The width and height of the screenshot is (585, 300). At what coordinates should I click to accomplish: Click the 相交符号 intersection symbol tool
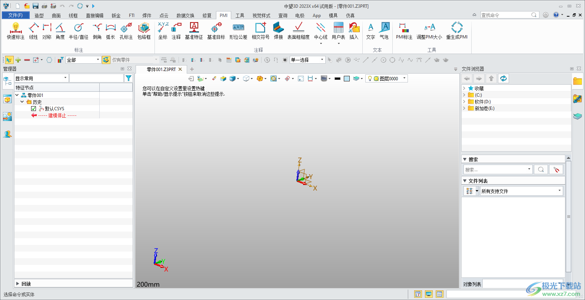tap(260, 31)
